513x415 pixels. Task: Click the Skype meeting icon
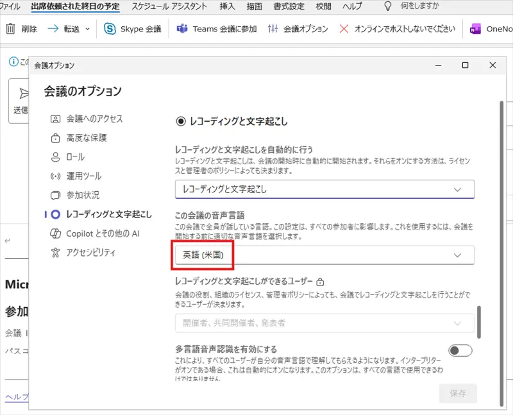tap(110, 29)
